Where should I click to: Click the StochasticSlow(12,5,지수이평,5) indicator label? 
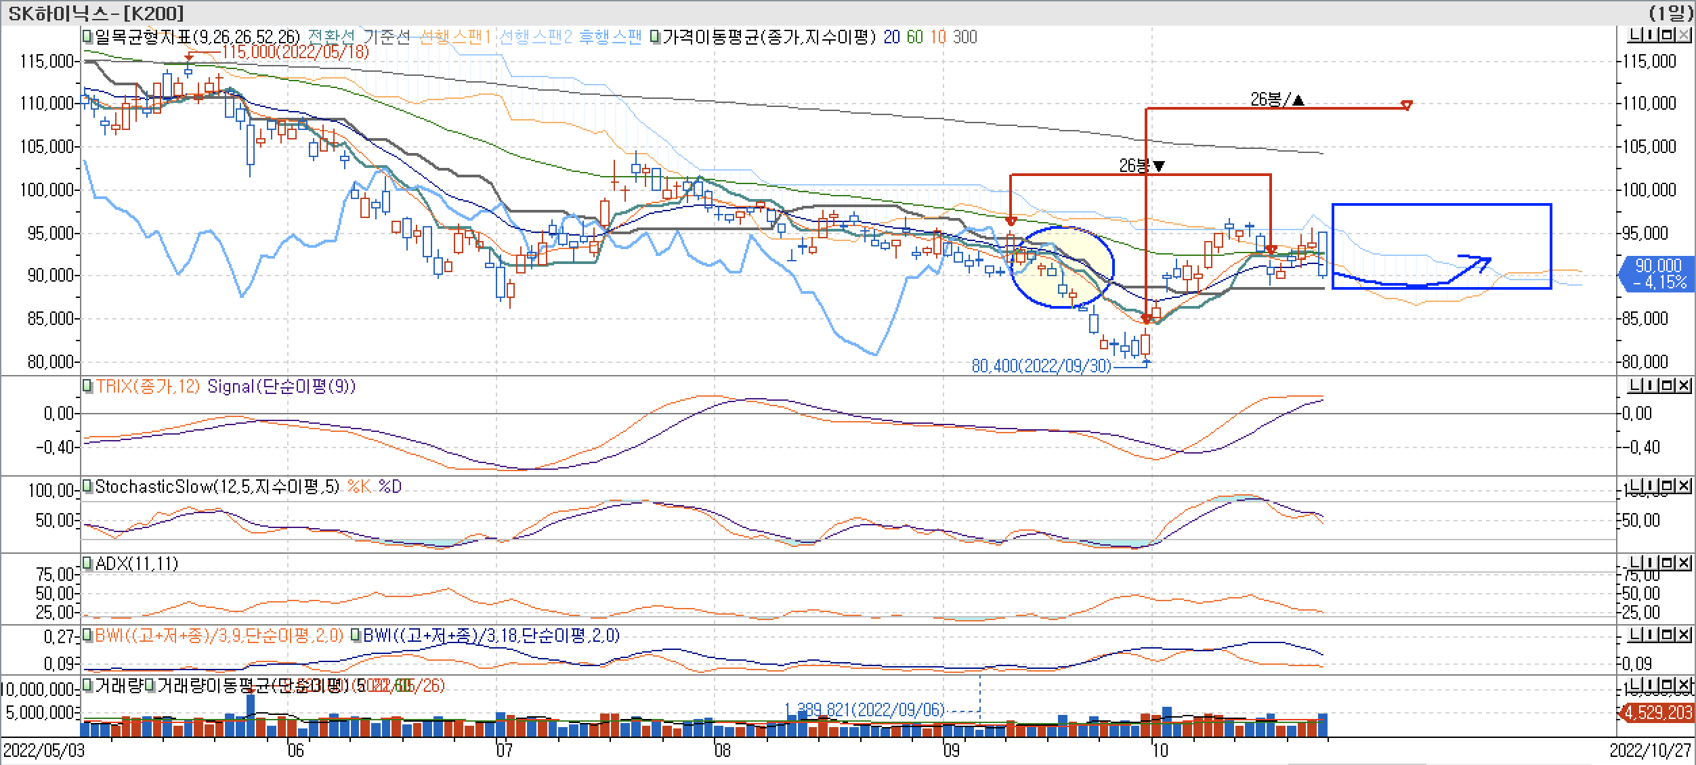pyautogui.click(x=217, y=487)
